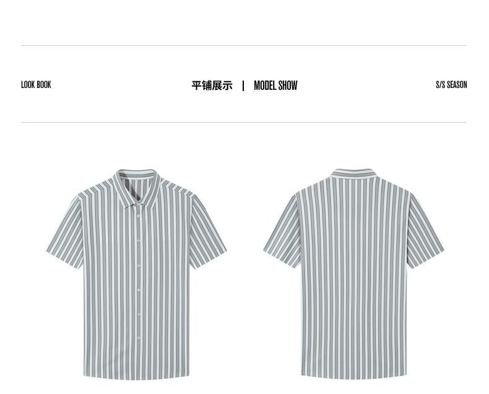Click the bottom-most button on the shirt placket
The image size is (489, 394).
click(139, 338)
